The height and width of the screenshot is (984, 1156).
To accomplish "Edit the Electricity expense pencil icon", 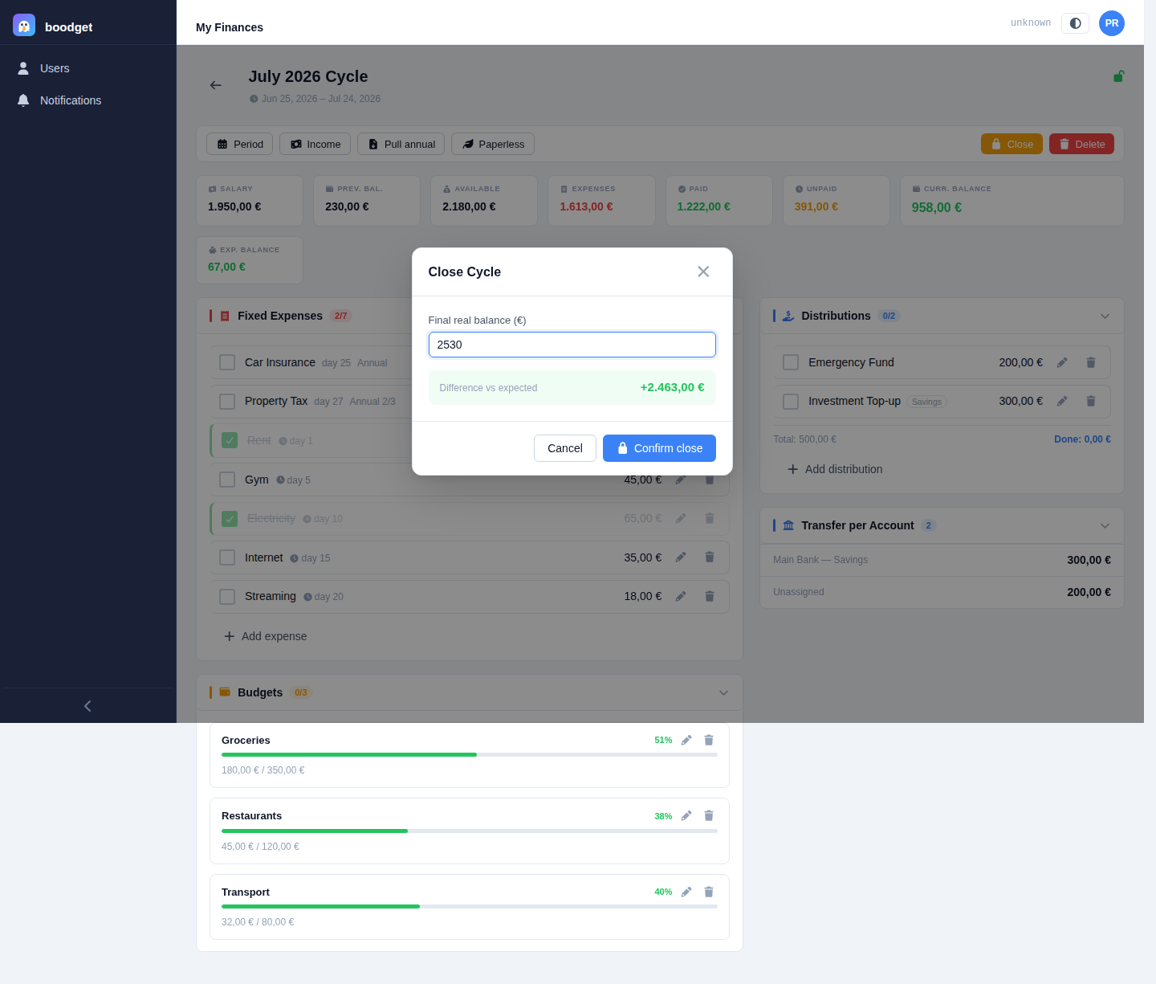I will click(681, 518).
